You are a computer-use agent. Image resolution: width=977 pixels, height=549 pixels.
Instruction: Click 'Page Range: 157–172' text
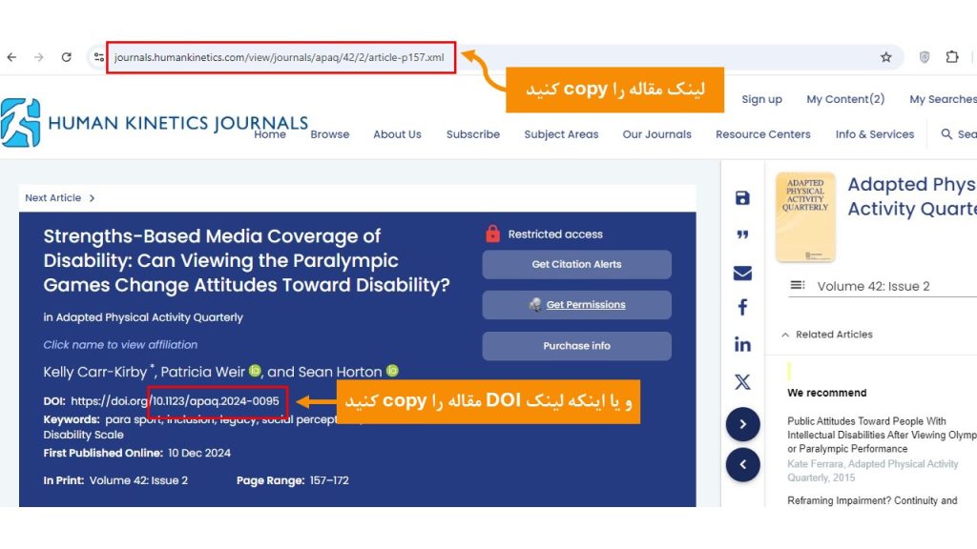coord(292,480)
